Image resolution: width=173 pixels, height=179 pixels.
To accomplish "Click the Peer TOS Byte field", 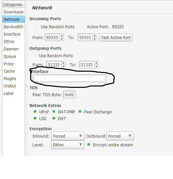I will [69, 95].
